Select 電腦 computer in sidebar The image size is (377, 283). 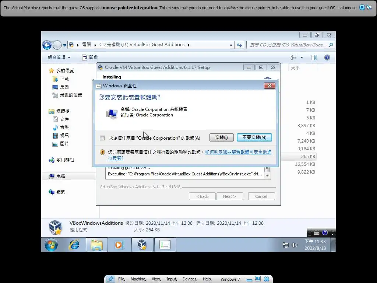(x=57, y=176)
